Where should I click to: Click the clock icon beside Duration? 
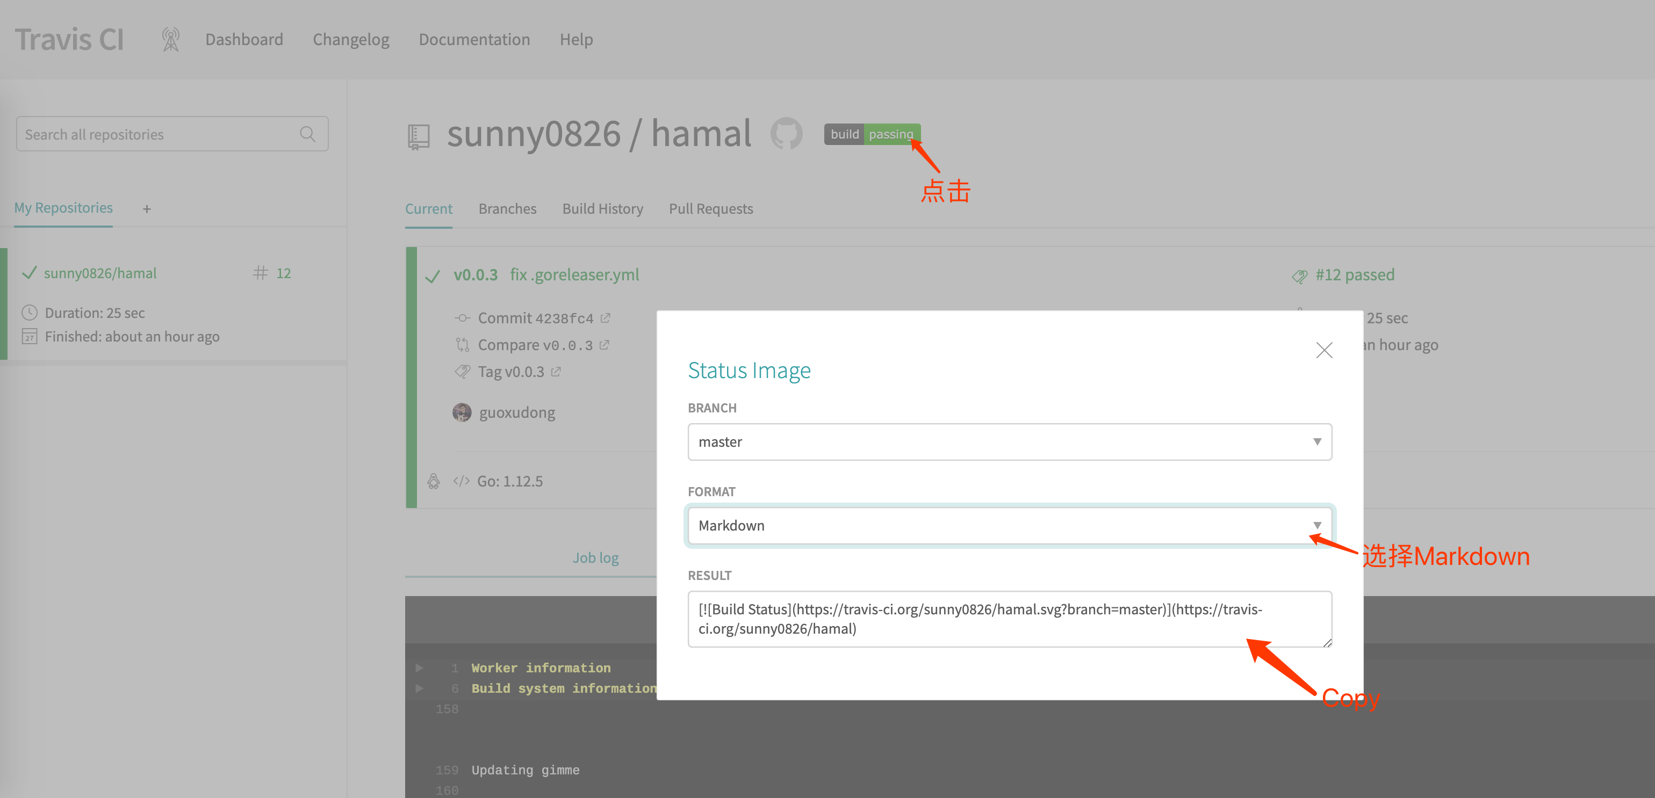point(30,313)
